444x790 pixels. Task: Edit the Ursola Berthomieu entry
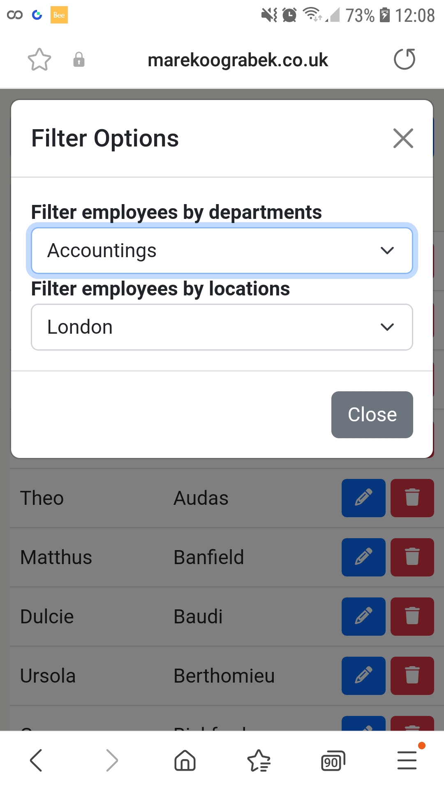[x=363, y=676]
